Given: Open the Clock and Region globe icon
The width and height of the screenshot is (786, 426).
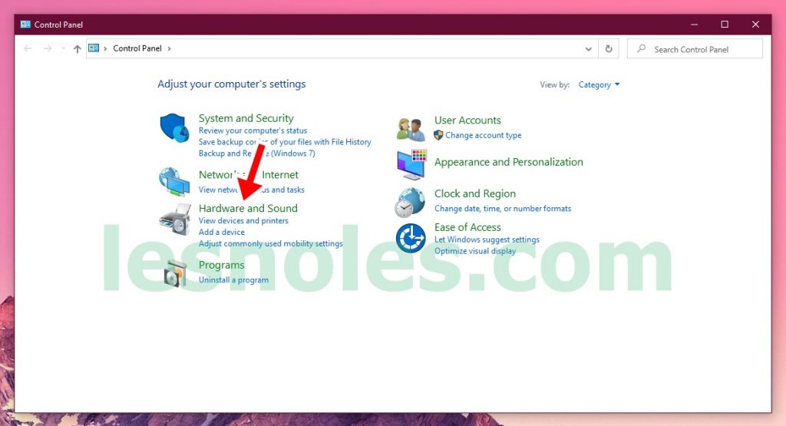Looking at the screenshot, I should (410, 203).
